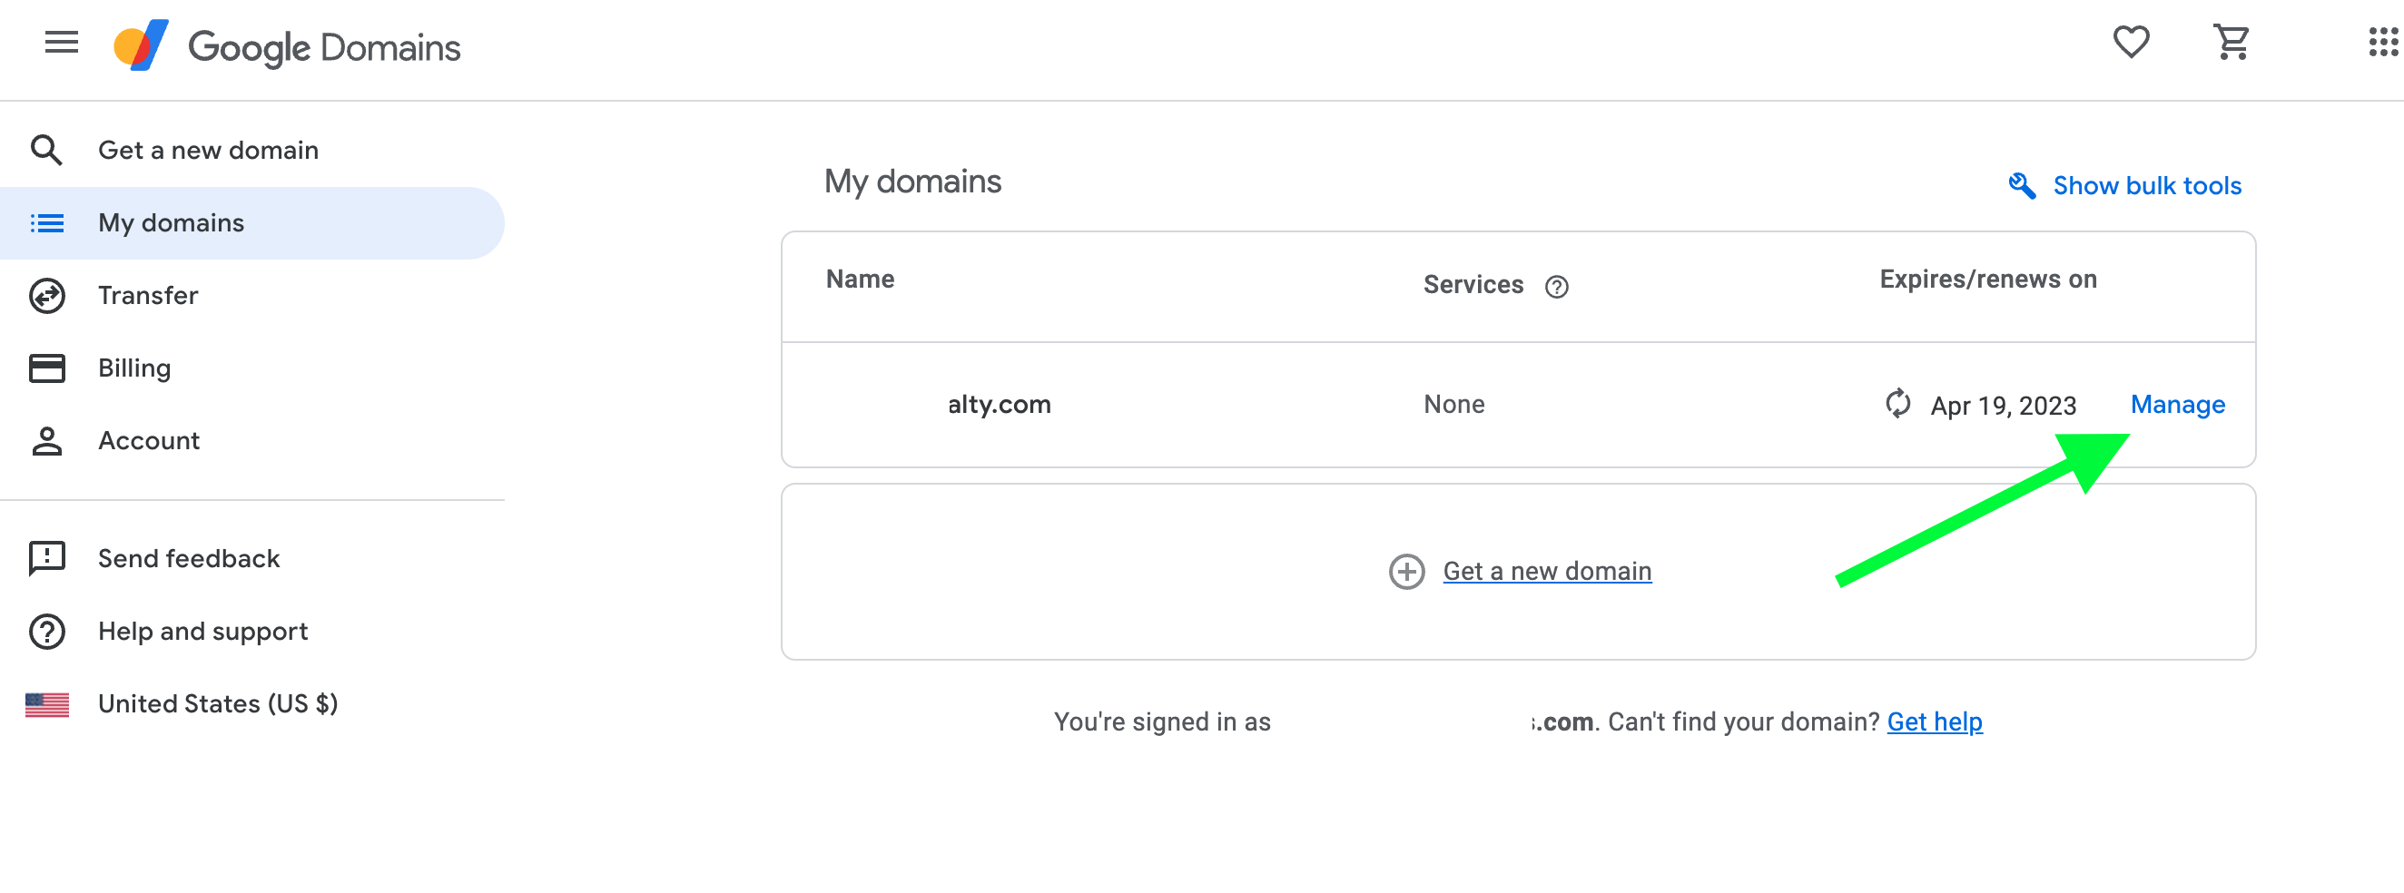The height and width of the screenshot is (893, 2404).
Task: Click the Google Domains logo
Action: pyautogui.click(x=286, y=46)
